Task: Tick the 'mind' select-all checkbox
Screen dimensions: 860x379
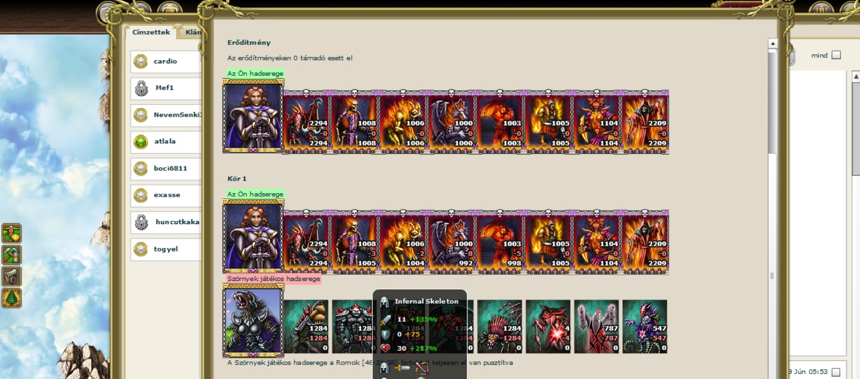Action: click(836, 55)
